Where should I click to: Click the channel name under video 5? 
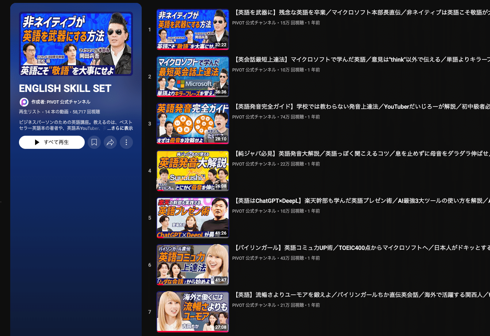point(254,211)
